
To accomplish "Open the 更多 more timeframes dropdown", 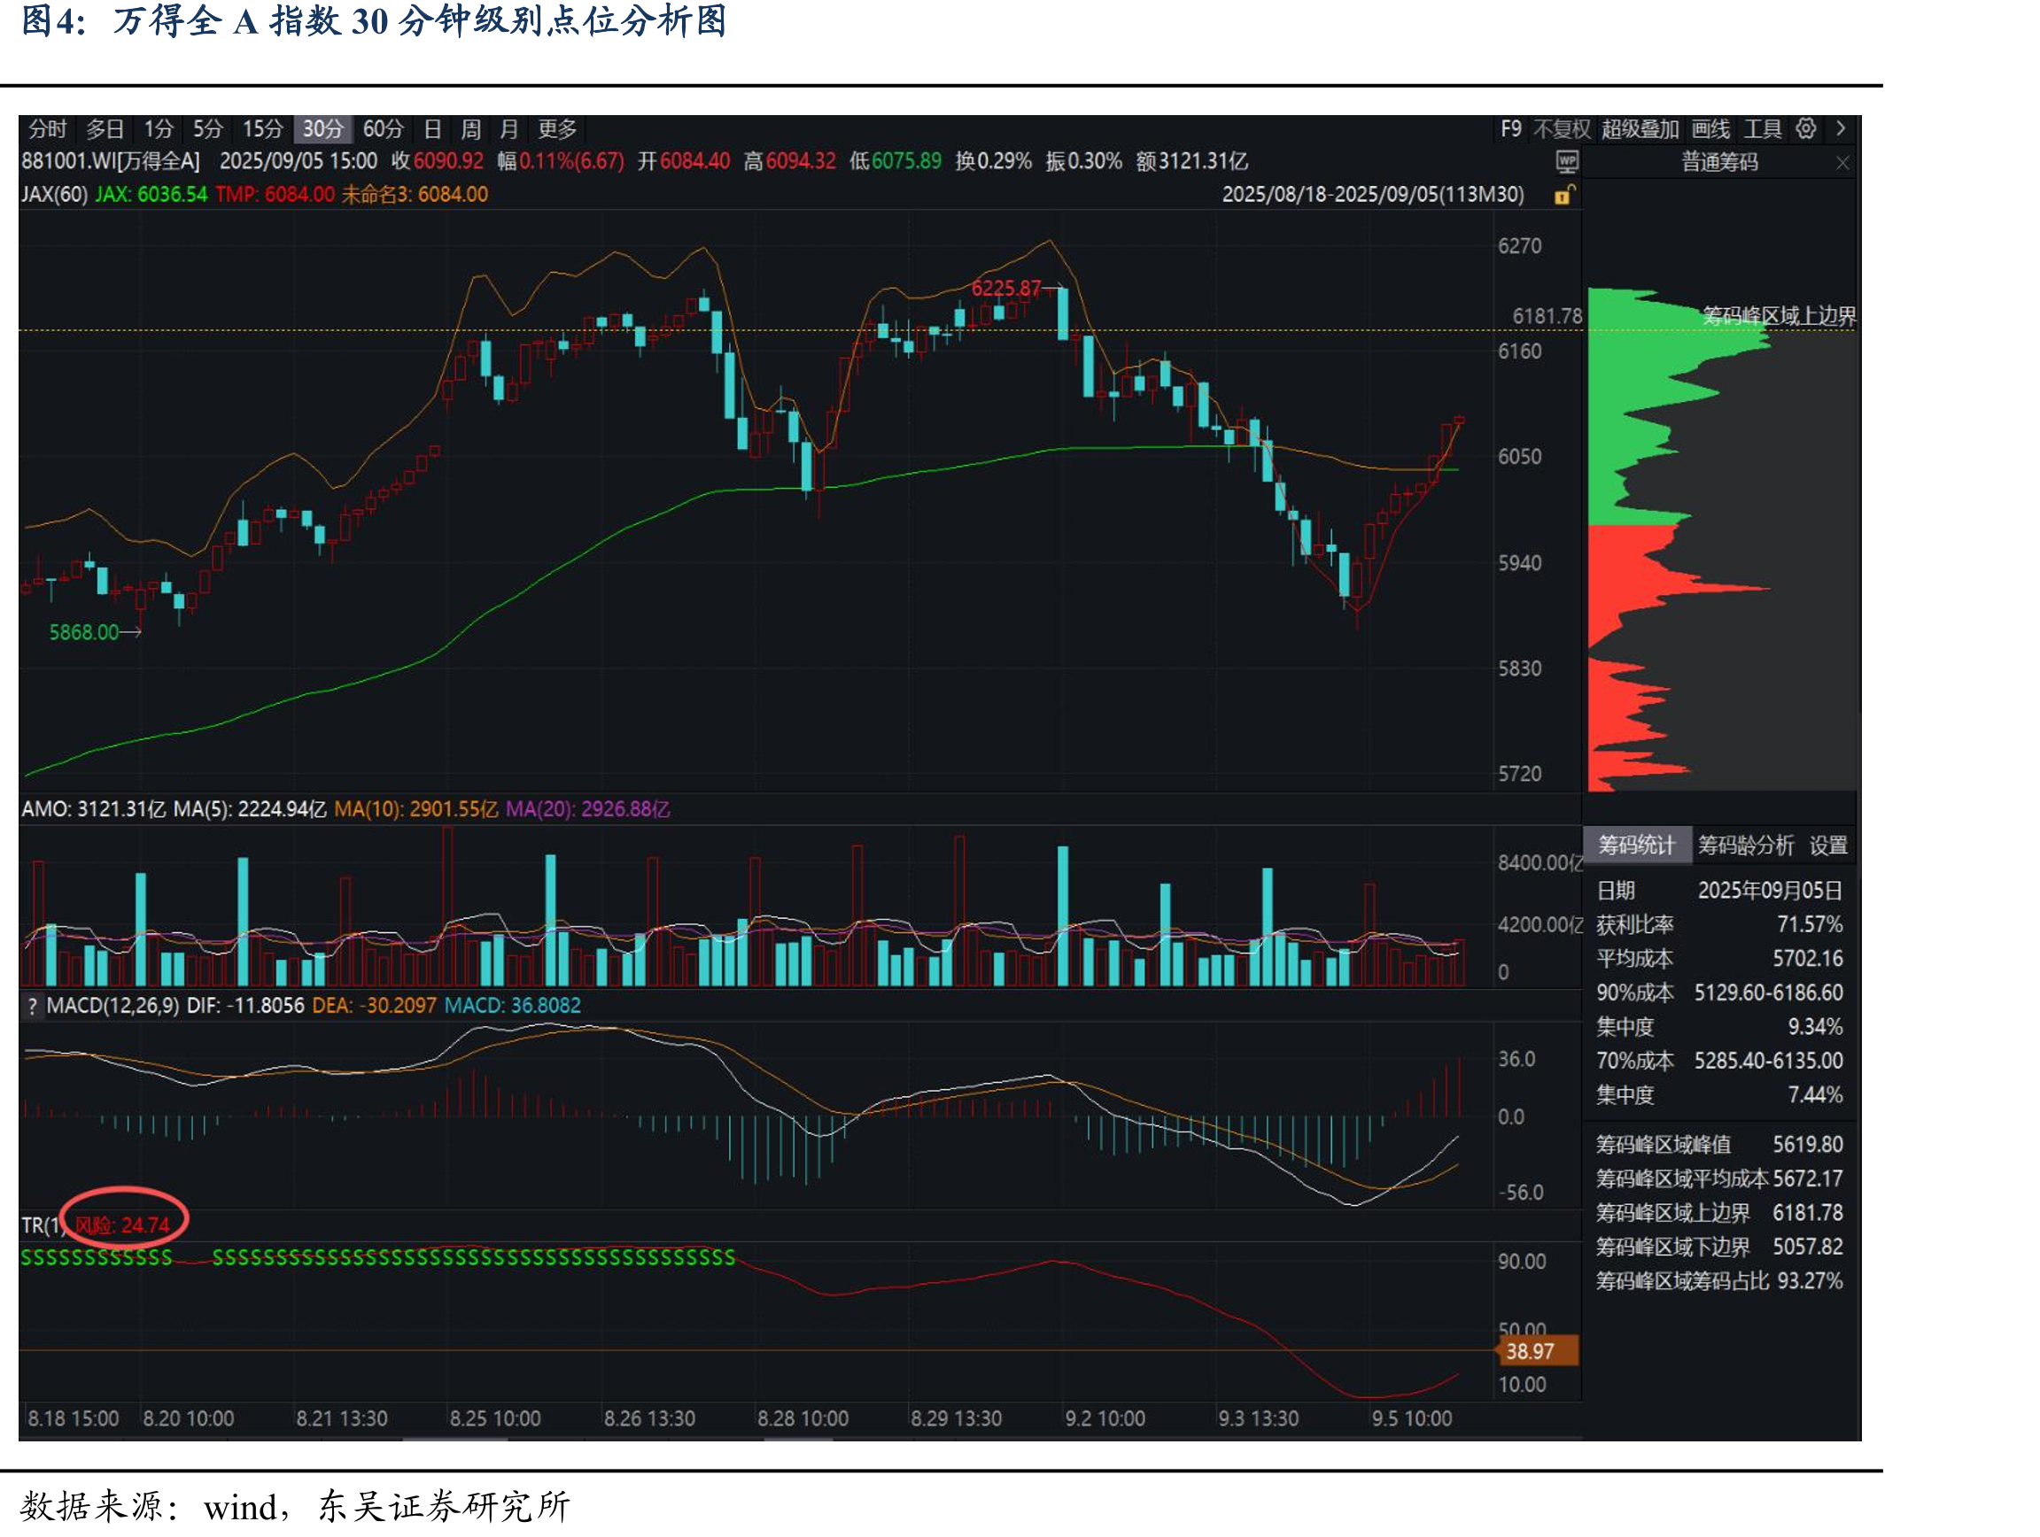I will click(557, 129).
